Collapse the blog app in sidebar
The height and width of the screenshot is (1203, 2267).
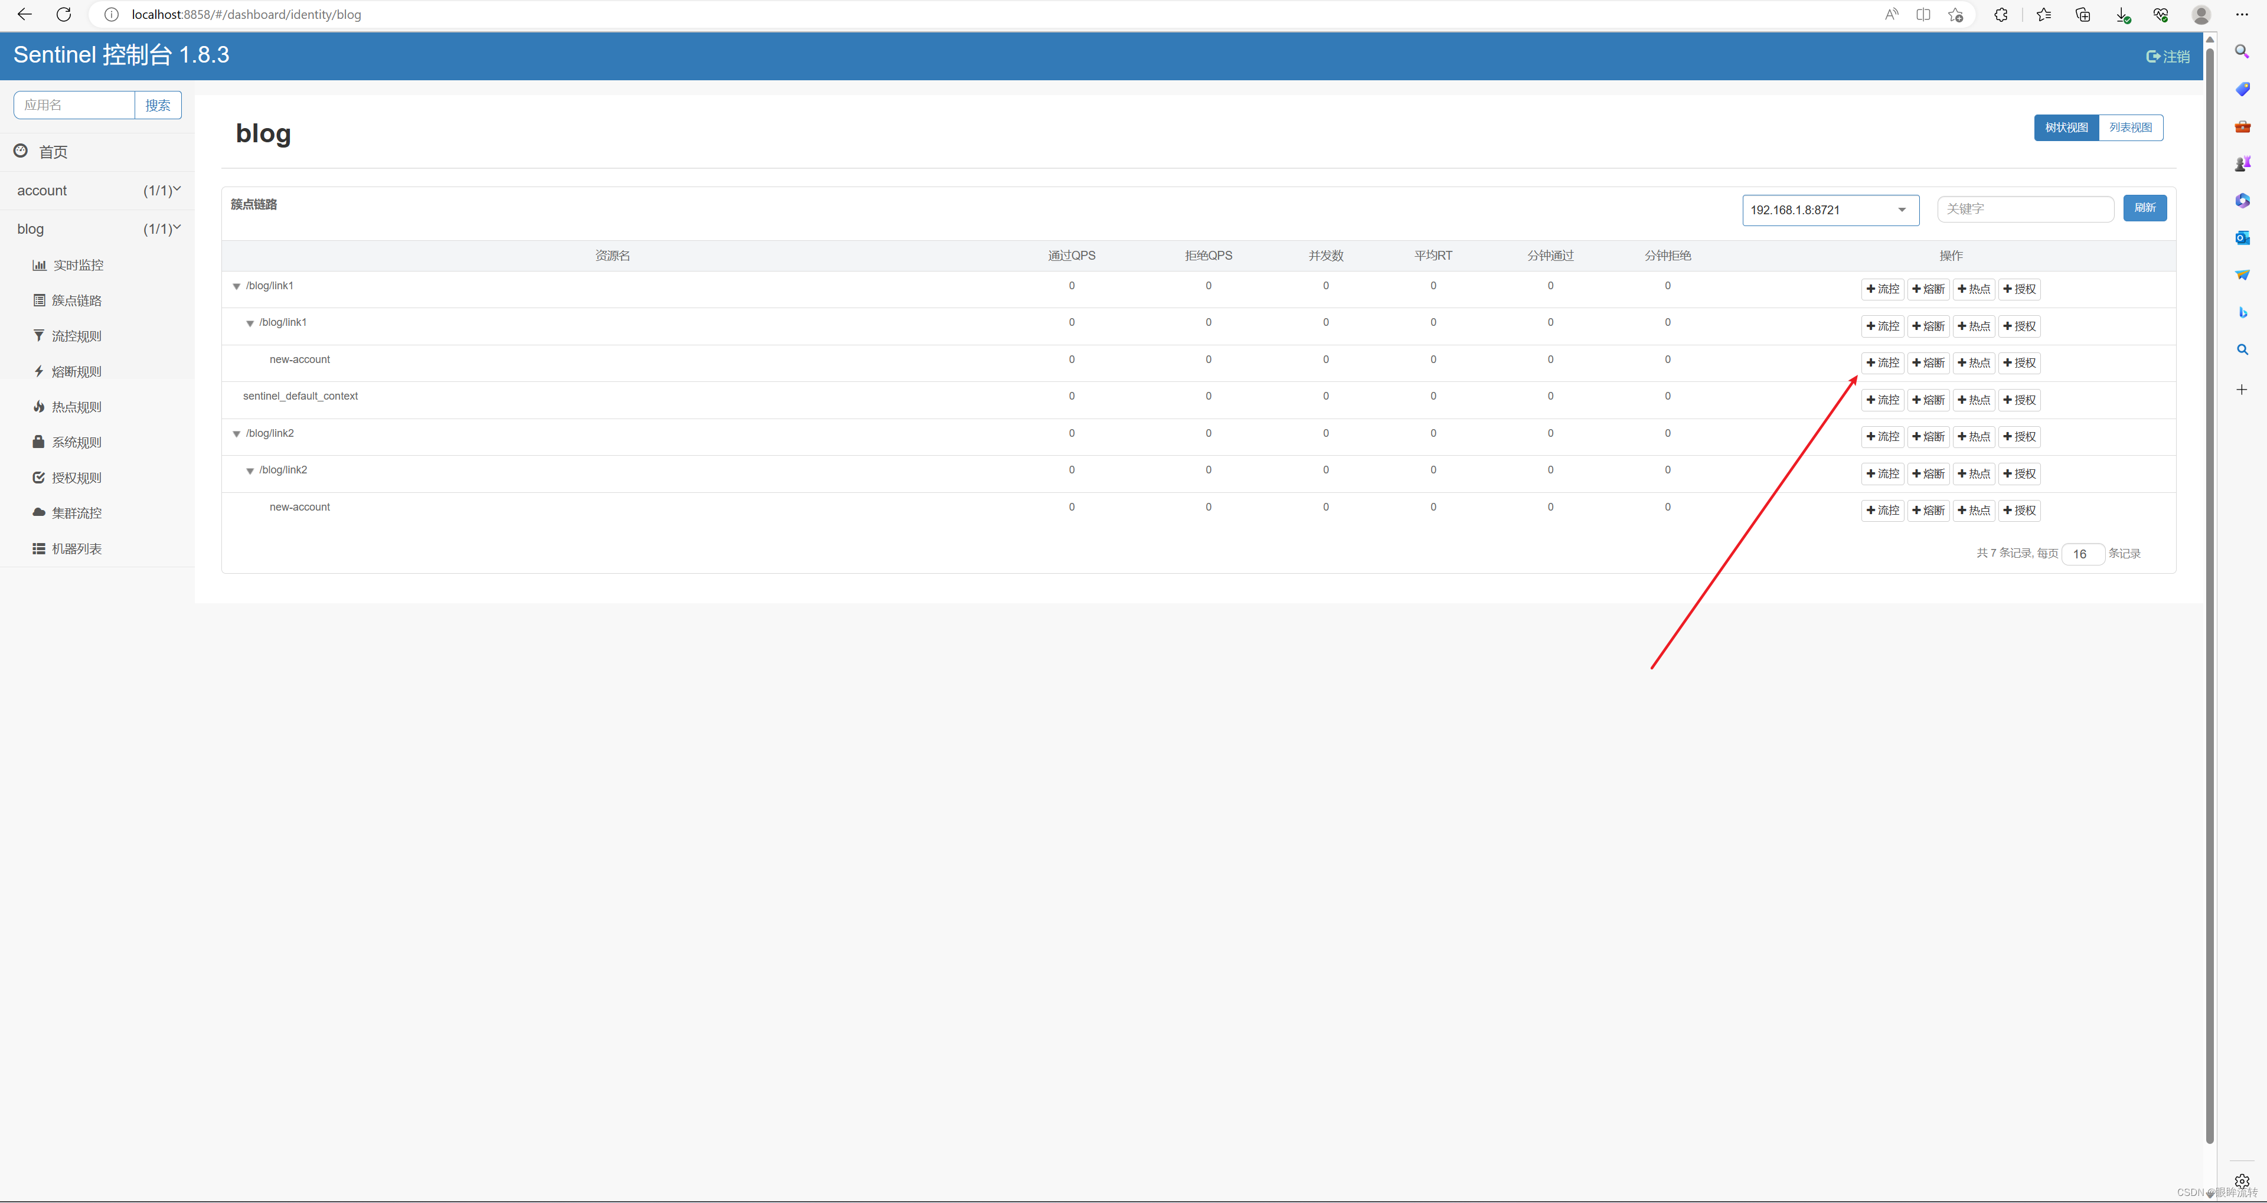coord(97,229)
